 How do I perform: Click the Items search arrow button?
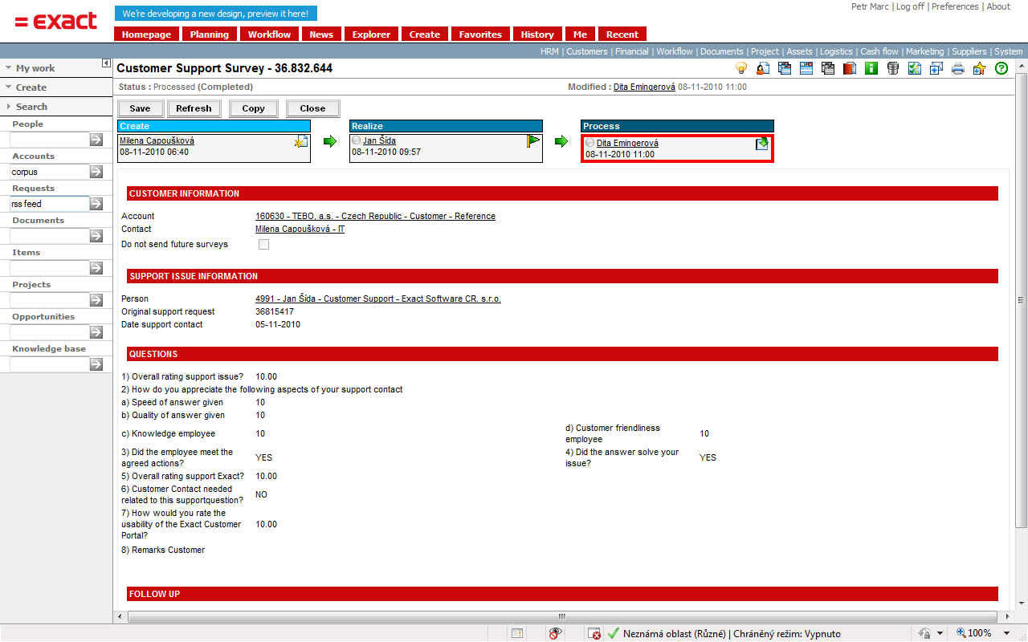click(96, 268)
